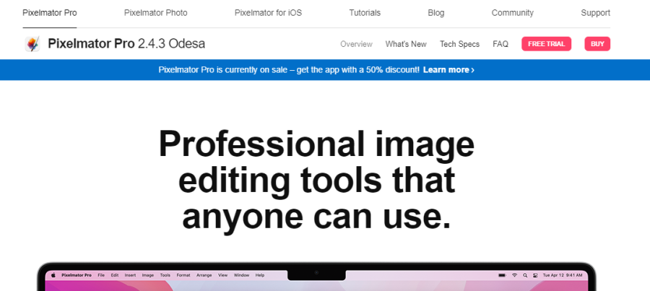
Task: Open the Tools menu in the MacBook image
Action: (x=165, y=275)
